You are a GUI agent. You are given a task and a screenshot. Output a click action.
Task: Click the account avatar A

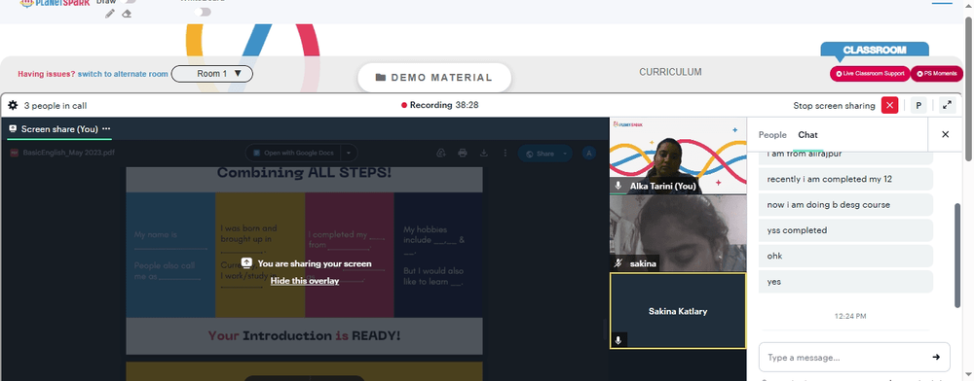(x=589, y=153)
